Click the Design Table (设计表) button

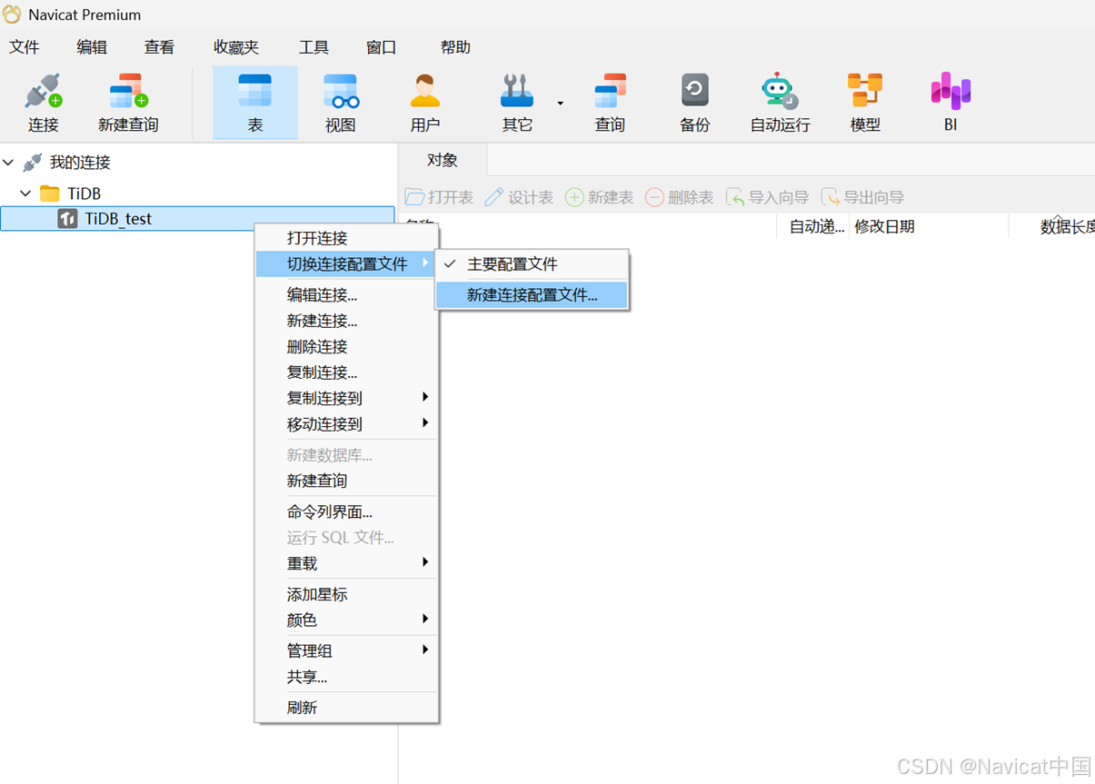tap(519, 197)
